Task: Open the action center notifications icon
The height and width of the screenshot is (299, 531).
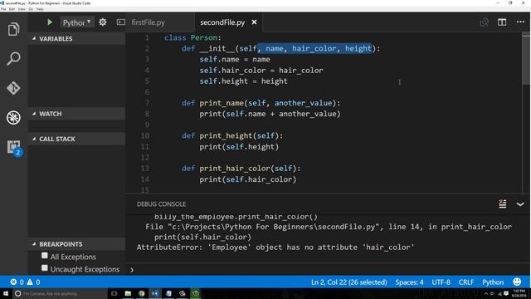Action: click(x=506, y=293)
